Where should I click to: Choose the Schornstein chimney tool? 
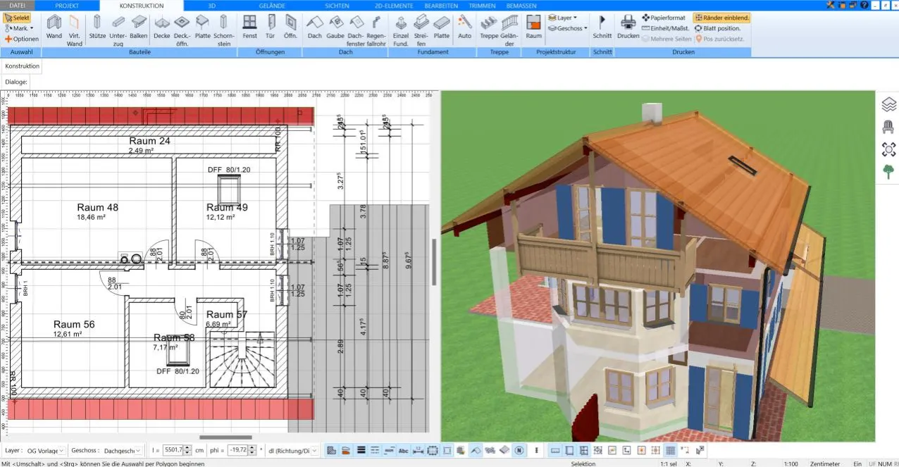point(223,27)
